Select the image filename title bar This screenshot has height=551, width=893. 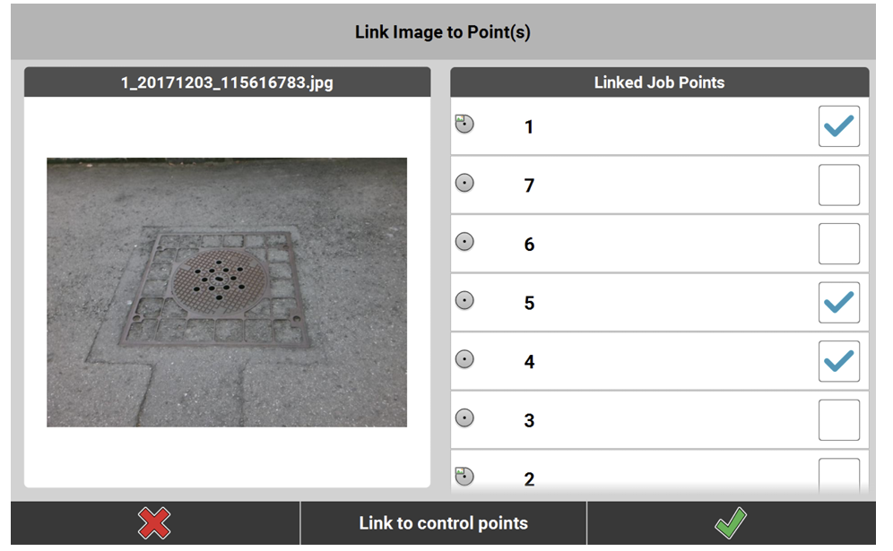click(x=227, y=82)
